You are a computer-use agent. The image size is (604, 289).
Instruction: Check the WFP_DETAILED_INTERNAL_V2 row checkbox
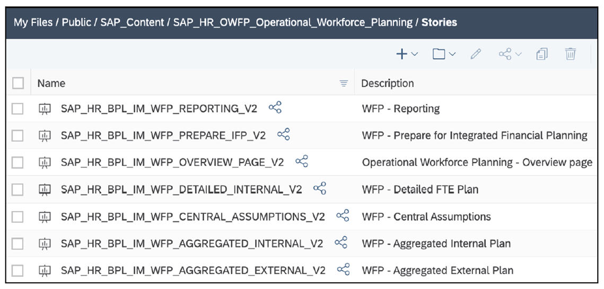pos(17,189)
